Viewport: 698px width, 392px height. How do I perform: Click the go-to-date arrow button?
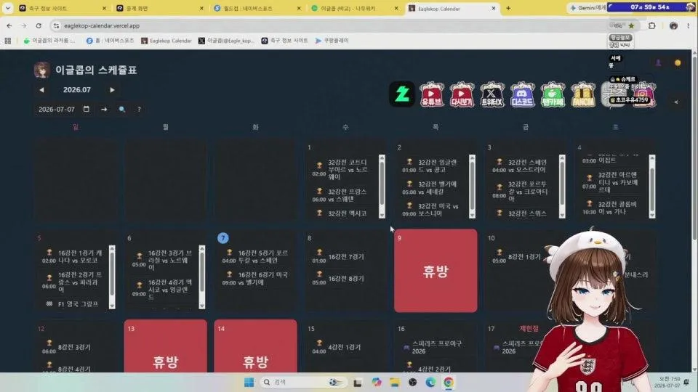pyautogui.click(x=104, y=109)
